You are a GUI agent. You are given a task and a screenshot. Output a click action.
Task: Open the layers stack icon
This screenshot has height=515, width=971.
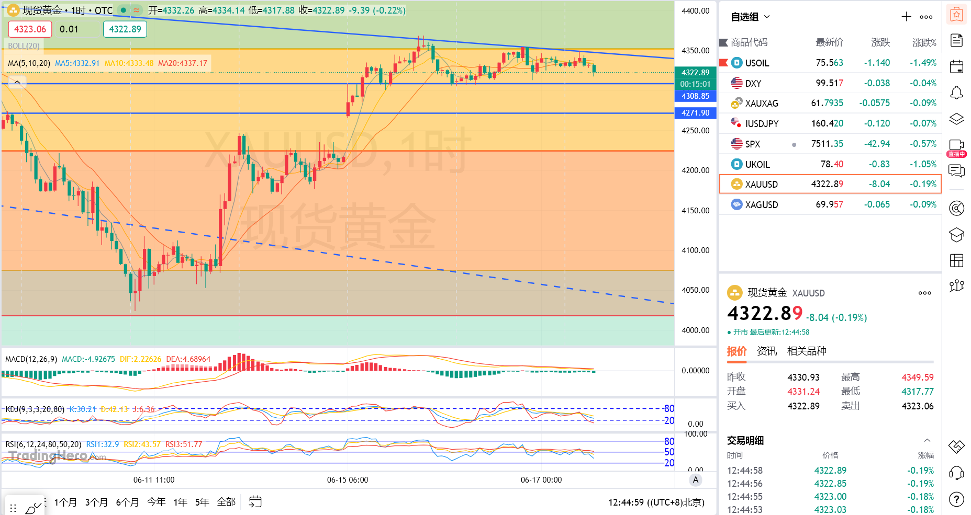click(956, 119)
